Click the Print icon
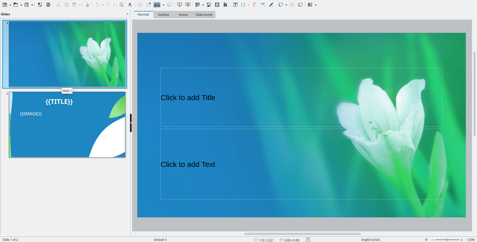 pos(48,5)
